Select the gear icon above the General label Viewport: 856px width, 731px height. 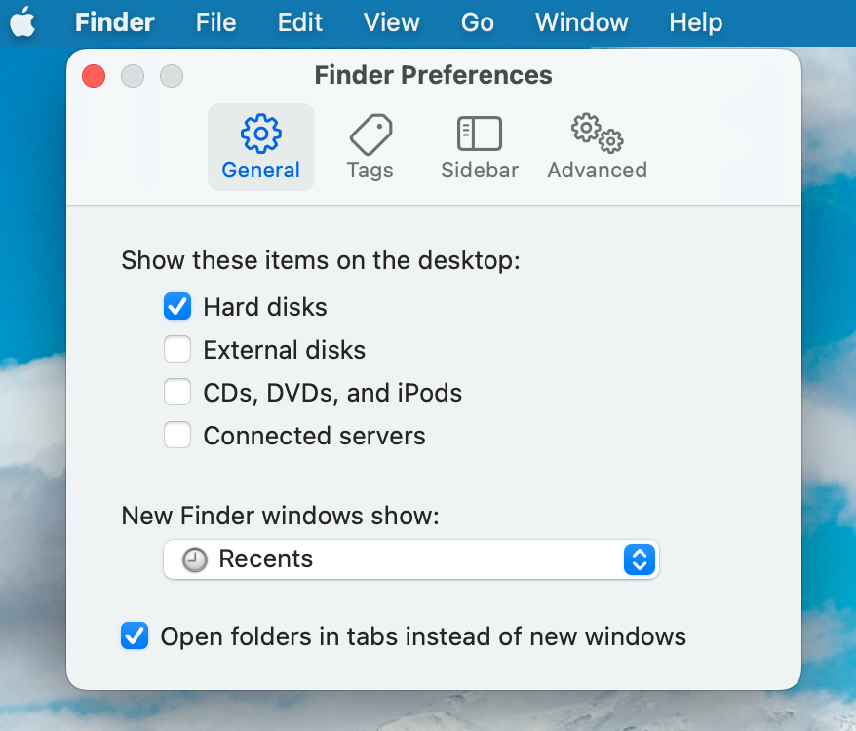tap(260, 134)
